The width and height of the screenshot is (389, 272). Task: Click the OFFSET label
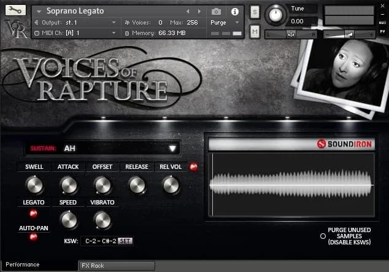click(102, 167)
